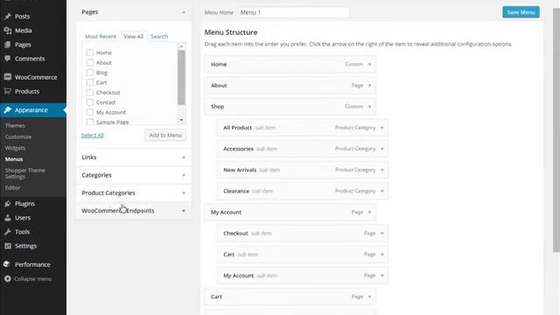This screenshot has width=560, height=315.
Task: Expand the Links panel
Action: point(184,157)
